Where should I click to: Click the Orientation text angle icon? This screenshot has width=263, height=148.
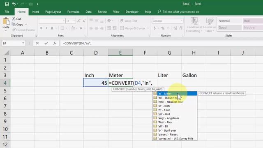[x=109, y=21]
